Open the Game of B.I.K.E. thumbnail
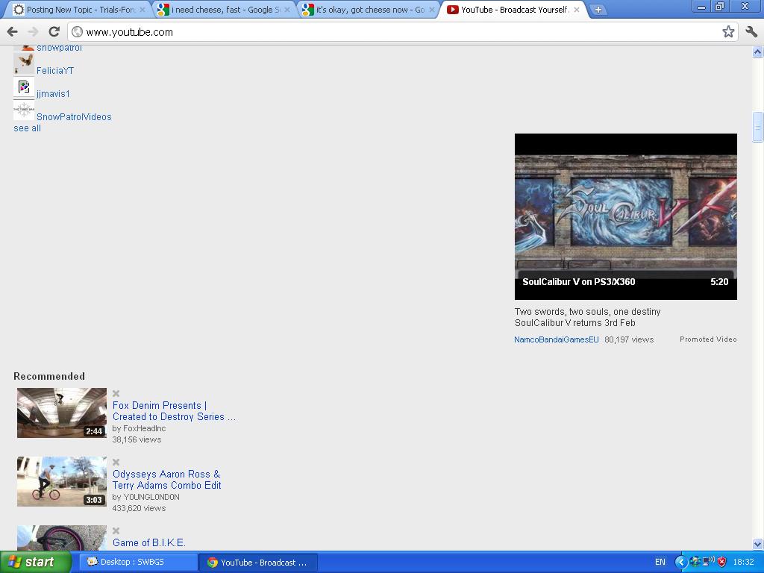This screenshot has width=764, height=573. point(62,538)
